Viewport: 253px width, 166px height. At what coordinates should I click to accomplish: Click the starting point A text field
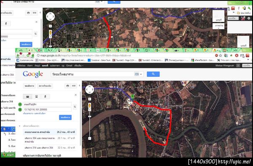47,104
